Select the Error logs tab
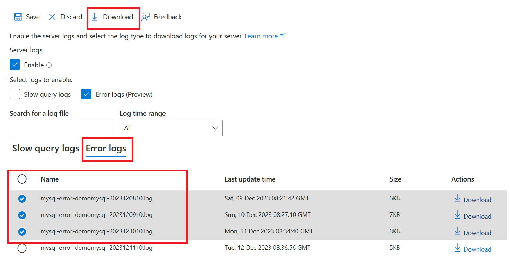The image size is (510, 257). [x=106, y=149]
